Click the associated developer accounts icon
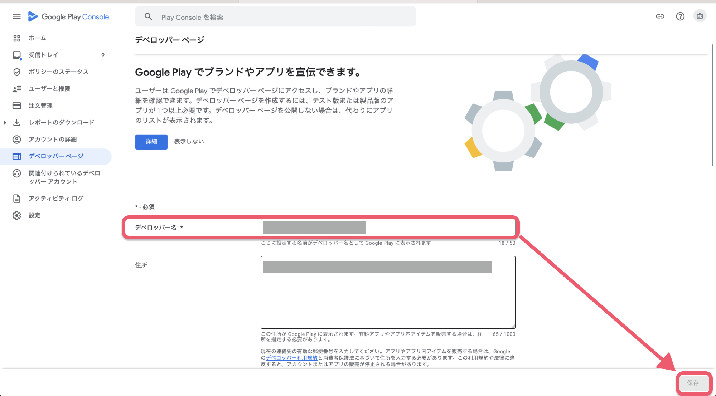The image size is (716, 396). pos(17,173)
